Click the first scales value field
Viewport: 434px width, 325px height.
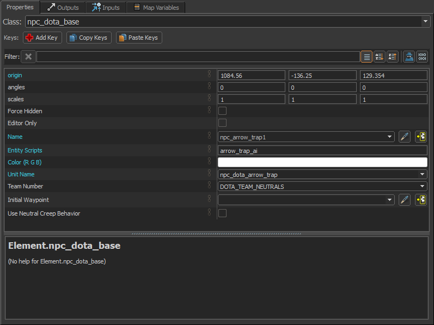click(x=252, y=99)
